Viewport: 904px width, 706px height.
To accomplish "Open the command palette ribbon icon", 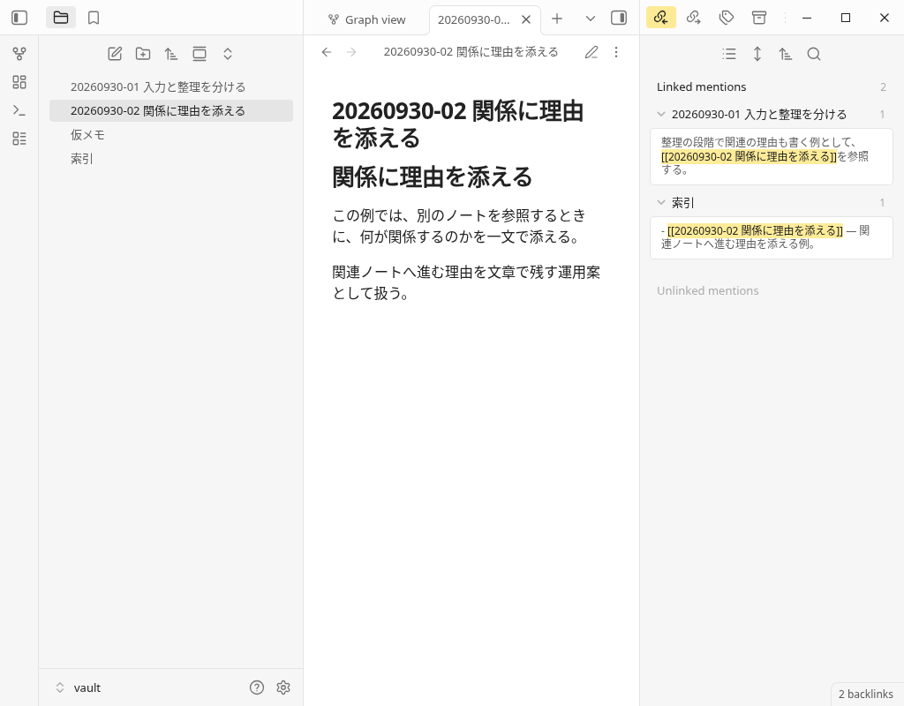I will pos(19,110).
